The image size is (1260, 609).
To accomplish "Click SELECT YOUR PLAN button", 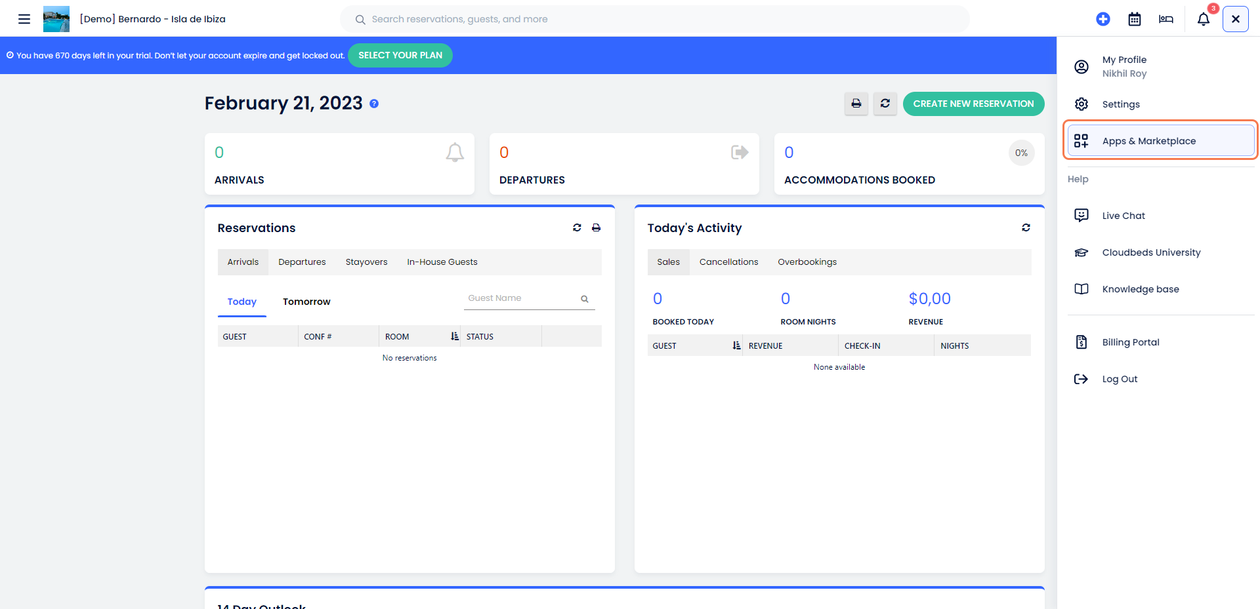I will (x=400, y=55).
